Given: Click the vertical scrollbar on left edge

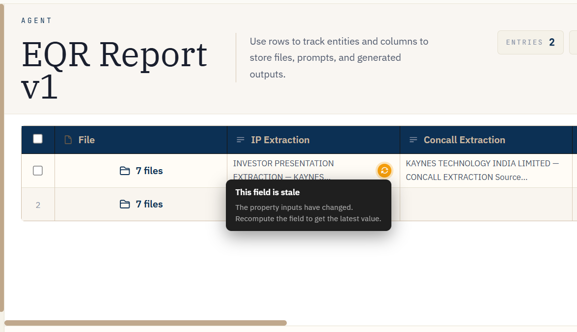Looking at the screenshot, I should (x=2, y=158).
